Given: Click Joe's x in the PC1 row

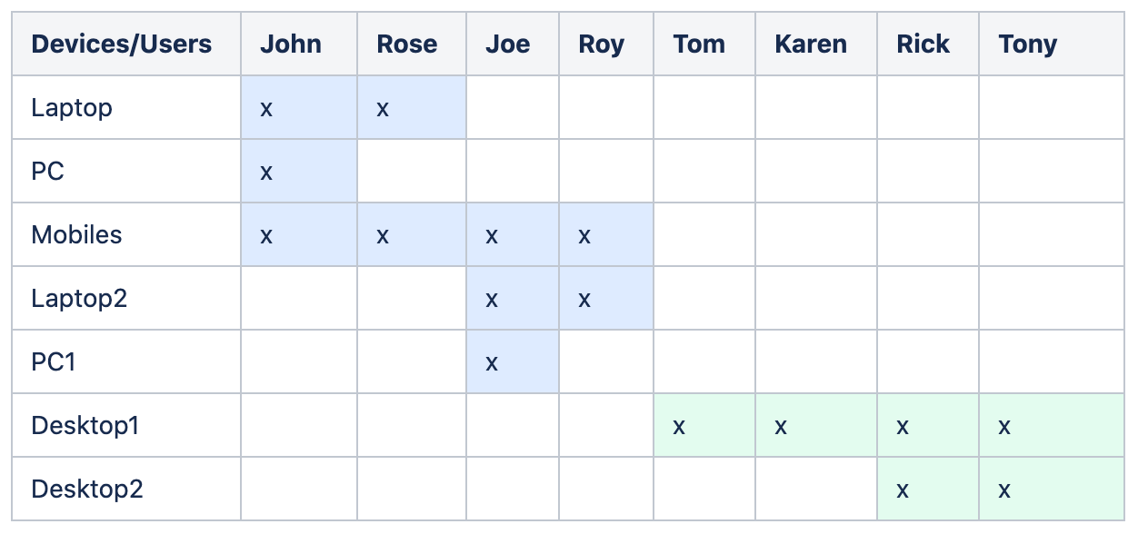Looking at the screenshot, I should pyautogui.click(x=492, y=362).
